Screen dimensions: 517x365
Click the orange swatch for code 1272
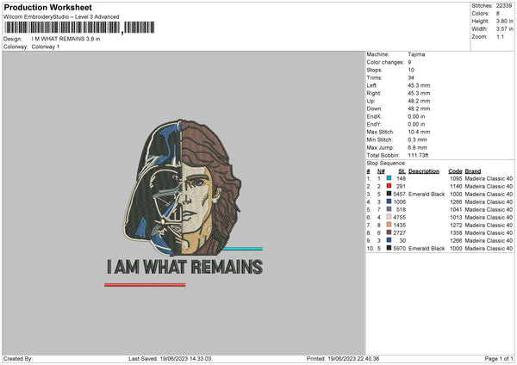coord(389,225)
